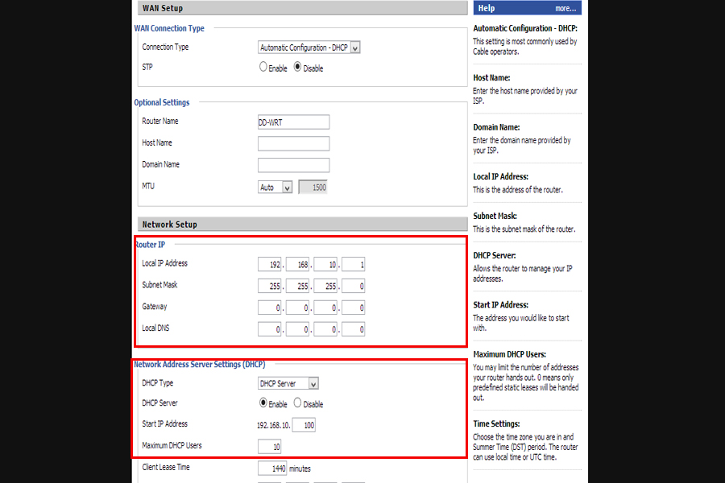This screenshot has height=483, width=725.
Task: Click Local IP Address last octet 1
Action: click(354, 264)
